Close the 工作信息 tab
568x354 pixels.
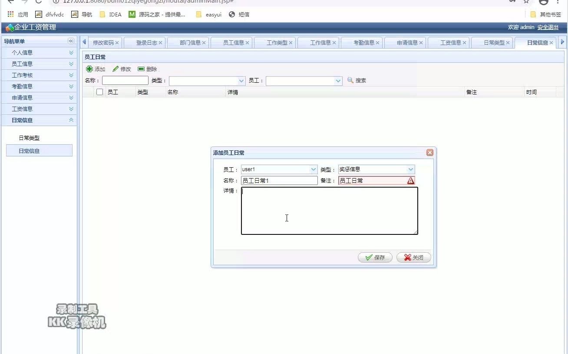coord(334,43)
